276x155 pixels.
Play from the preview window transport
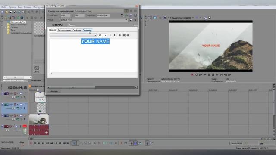coord(205,74)
